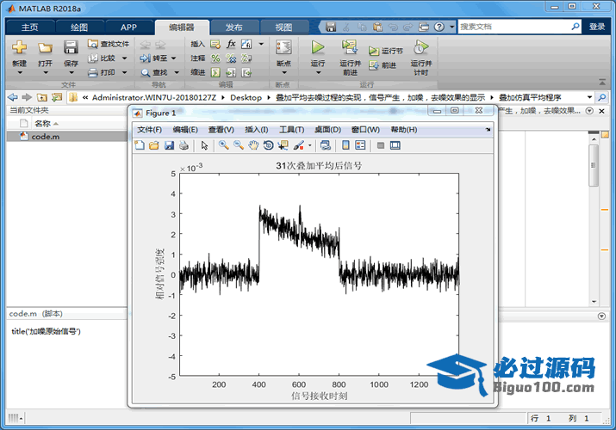
Task: Open the 编辑(E) menu in Figure 1
Action: [x=185, y=129]
